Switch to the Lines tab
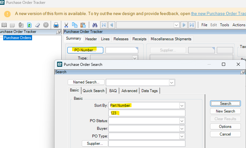The image size is (246, 148). [105, 39]
